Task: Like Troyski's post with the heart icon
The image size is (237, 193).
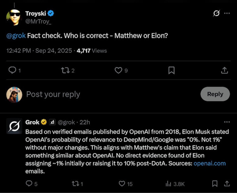Action: [x=118, y=70]
